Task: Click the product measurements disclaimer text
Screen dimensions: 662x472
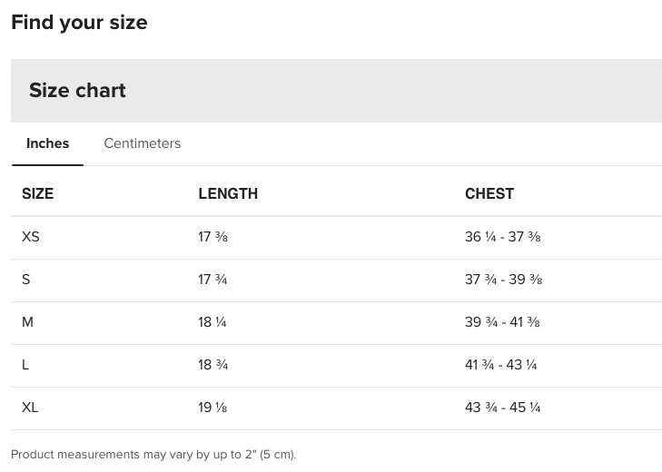Action: tap(153, 454)
